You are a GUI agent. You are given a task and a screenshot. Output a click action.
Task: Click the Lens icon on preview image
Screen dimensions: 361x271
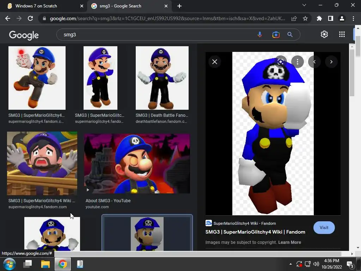(280, 61)
